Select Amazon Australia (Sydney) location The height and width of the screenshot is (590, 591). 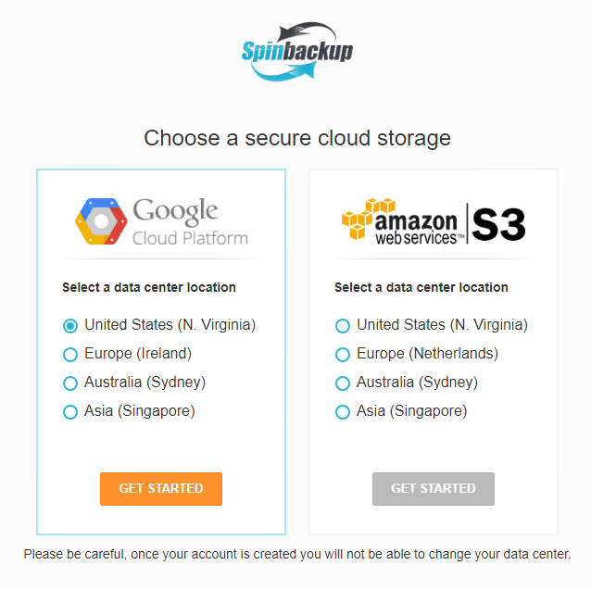coord(343,383)
